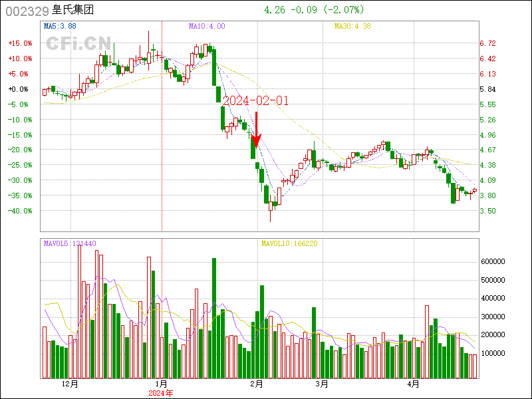Click the 4.96 price axis label
Viewport: 532px width, 399px height.
487,135
